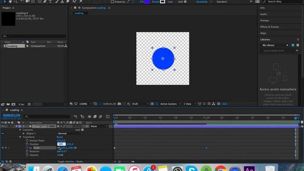Open the Audio panel
Viewport: 304px width, 171px height.
264,14
